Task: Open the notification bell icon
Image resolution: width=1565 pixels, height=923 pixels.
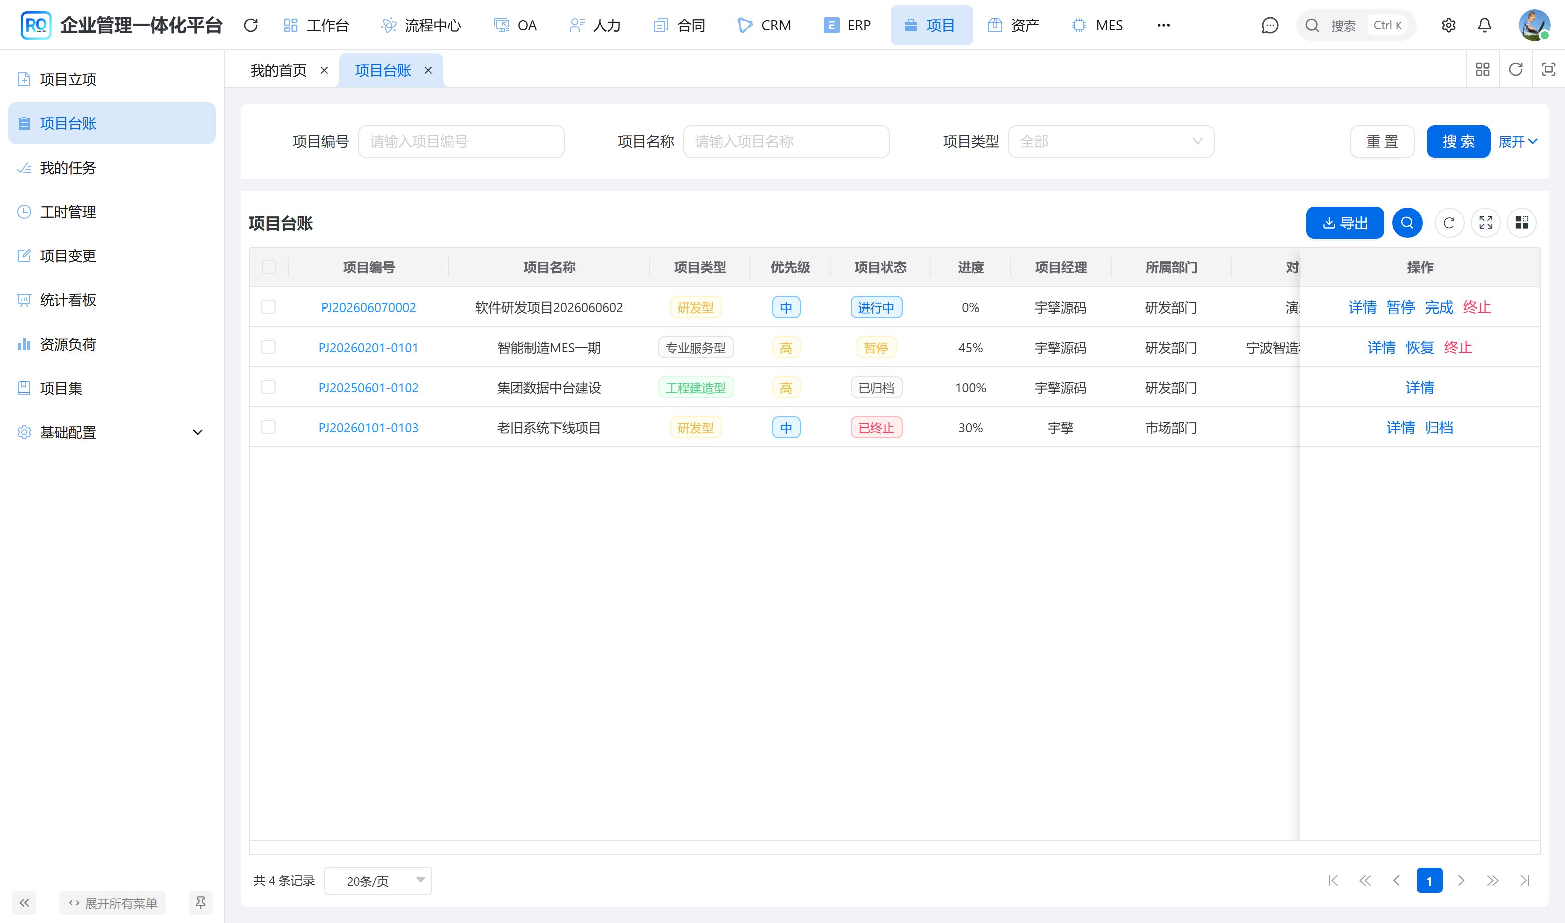Action: [1484, 25]
